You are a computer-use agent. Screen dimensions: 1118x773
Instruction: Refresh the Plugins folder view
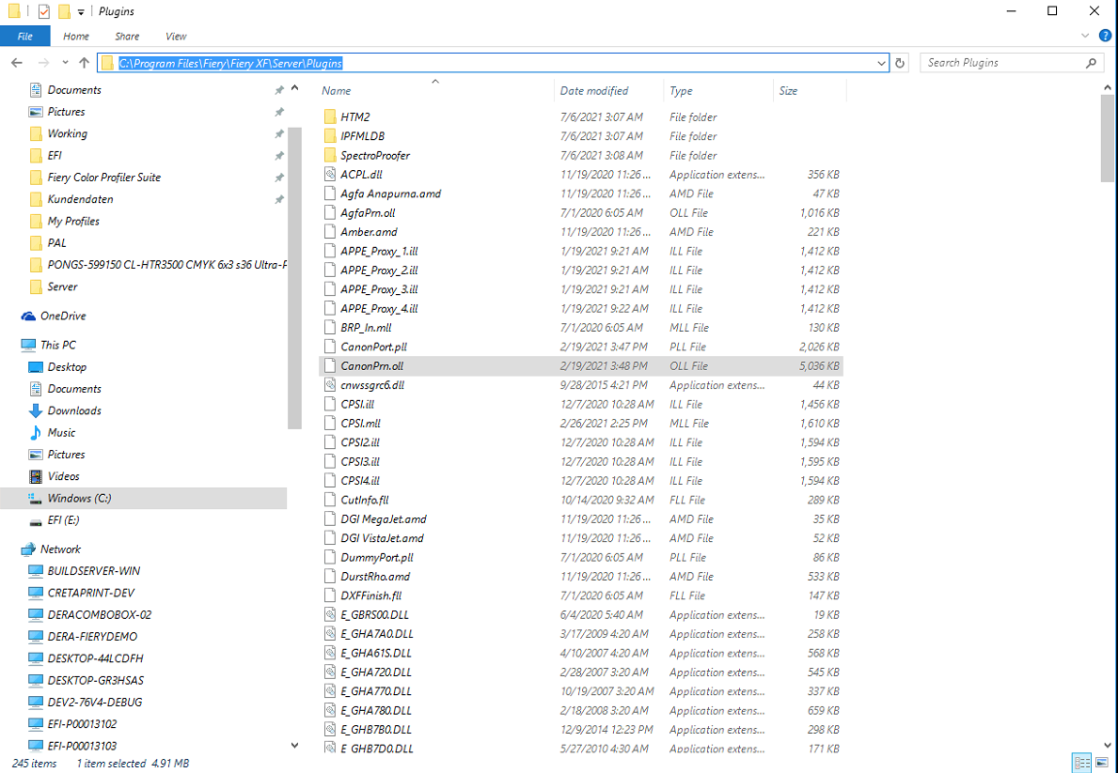click(900, 63)
